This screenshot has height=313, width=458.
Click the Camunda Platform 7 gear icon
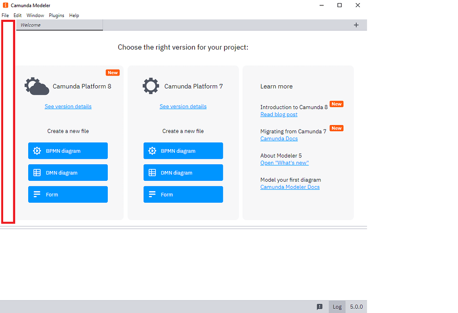click(x=151, y=86)
